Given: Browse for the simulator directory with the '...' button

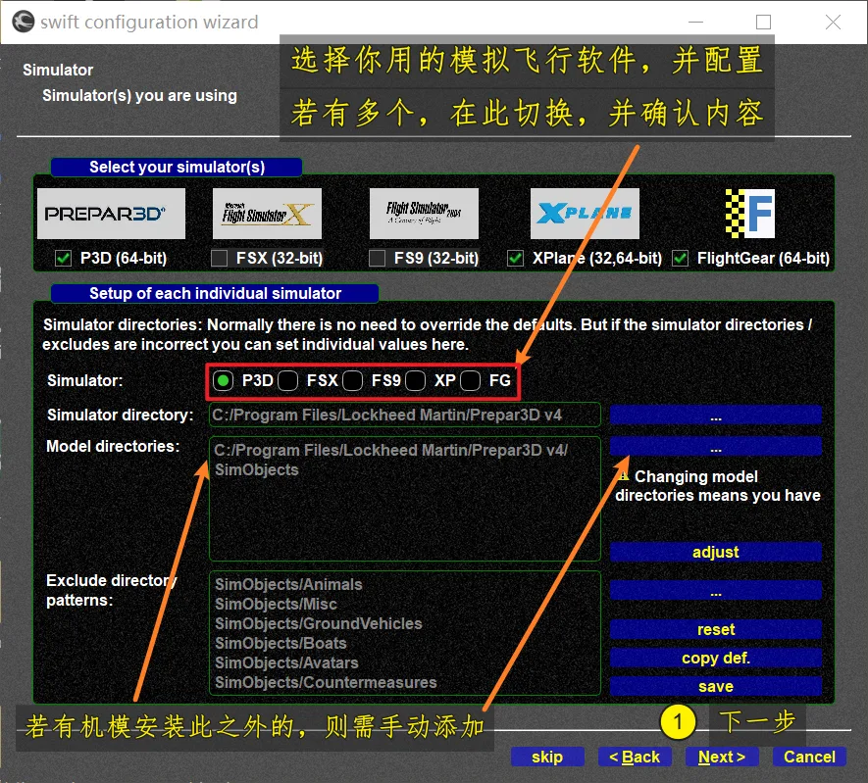Looking at the screenshot, I should pyautogui.click(x=716, y=416).
